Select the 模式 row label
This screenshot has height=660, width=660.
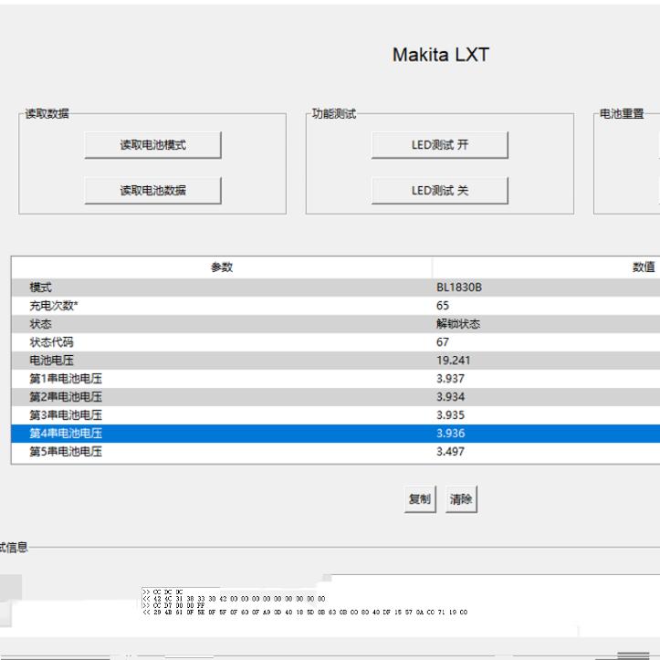tap(40, 288)
